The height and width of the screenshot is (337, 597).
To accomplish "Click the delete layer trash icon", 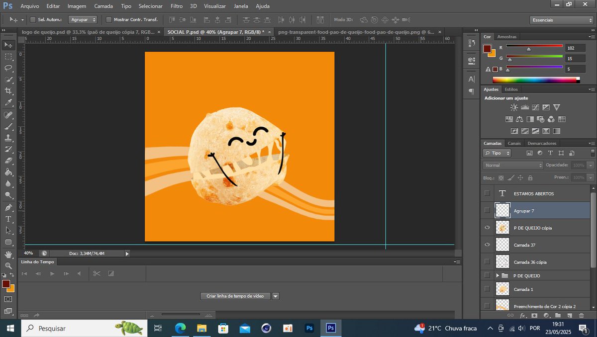I will pos(581,315).
